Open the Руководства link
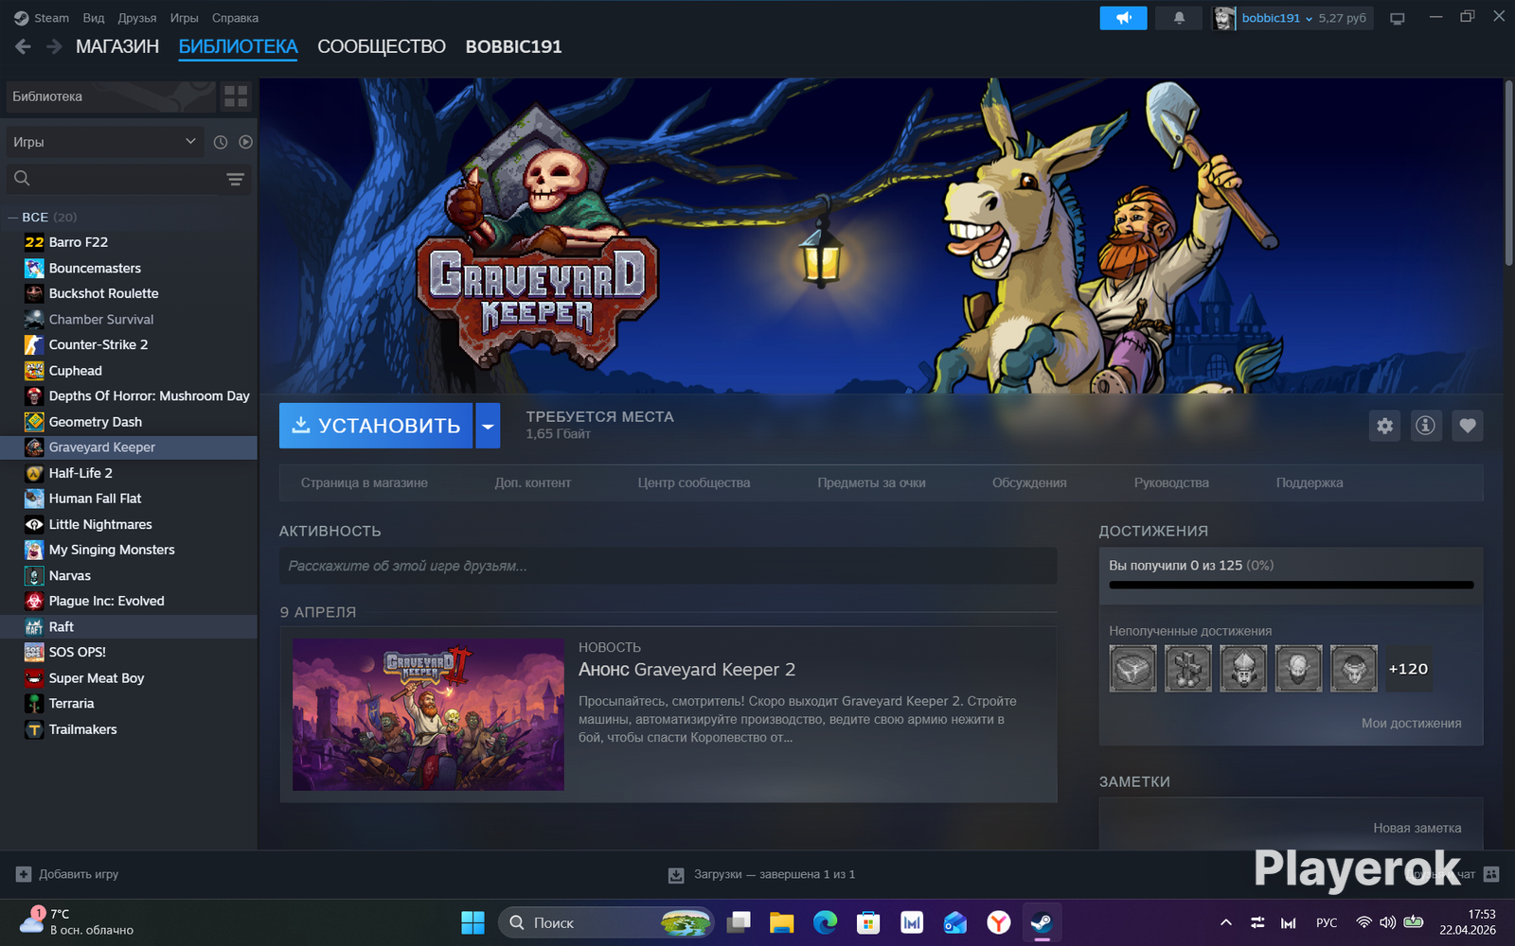This screenshot has width=1515, height=946. click(1171, 482)
